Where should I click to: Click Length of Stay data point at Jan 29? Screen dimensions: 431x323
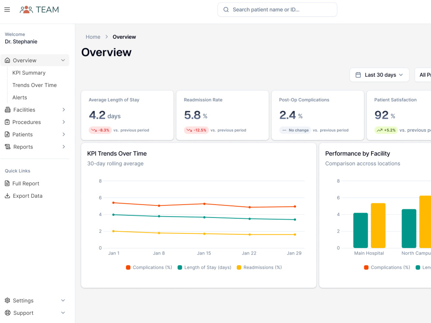[x=295, y=220]
